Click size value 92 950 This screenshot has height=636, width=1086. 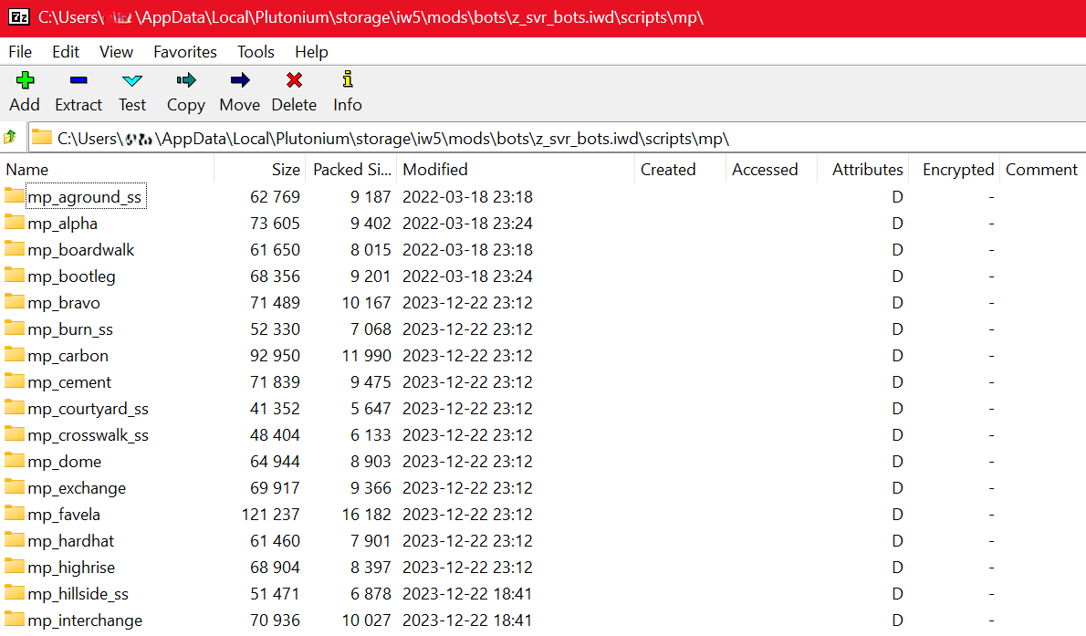tap(275, 356)
